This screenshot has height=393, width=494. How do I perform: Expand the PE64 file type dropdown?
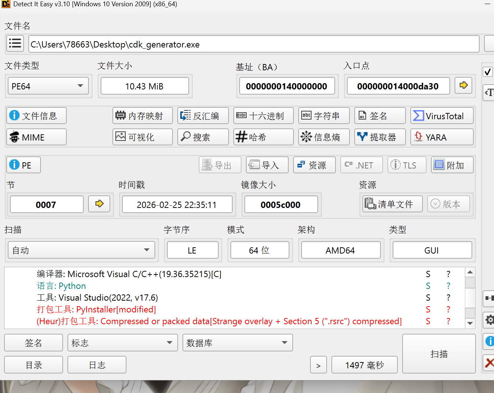point(48,86)
